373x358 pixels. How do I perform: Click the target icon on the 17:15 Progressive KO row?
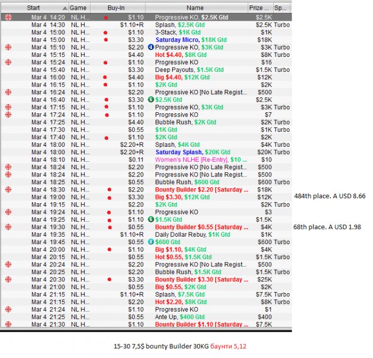(x=9, y=107)
